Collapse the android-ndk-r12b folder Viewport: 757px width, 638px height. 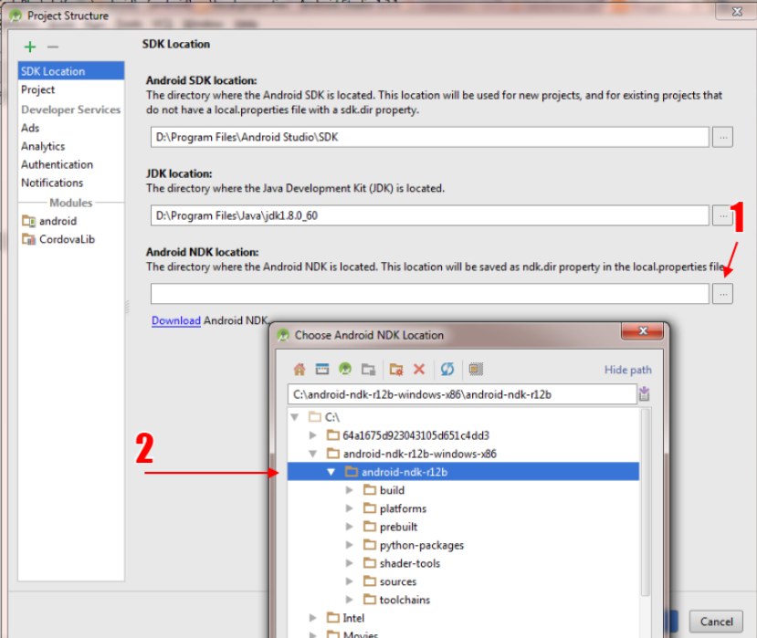(331, 472)
